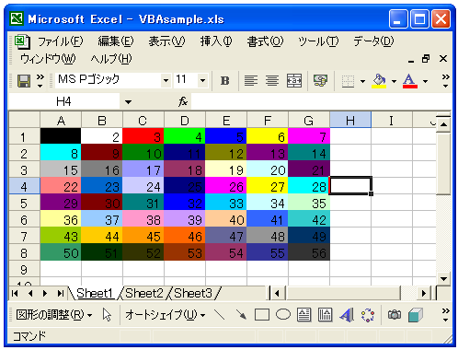Click the horizontal scrollbar right arrow

click(424, 294)
